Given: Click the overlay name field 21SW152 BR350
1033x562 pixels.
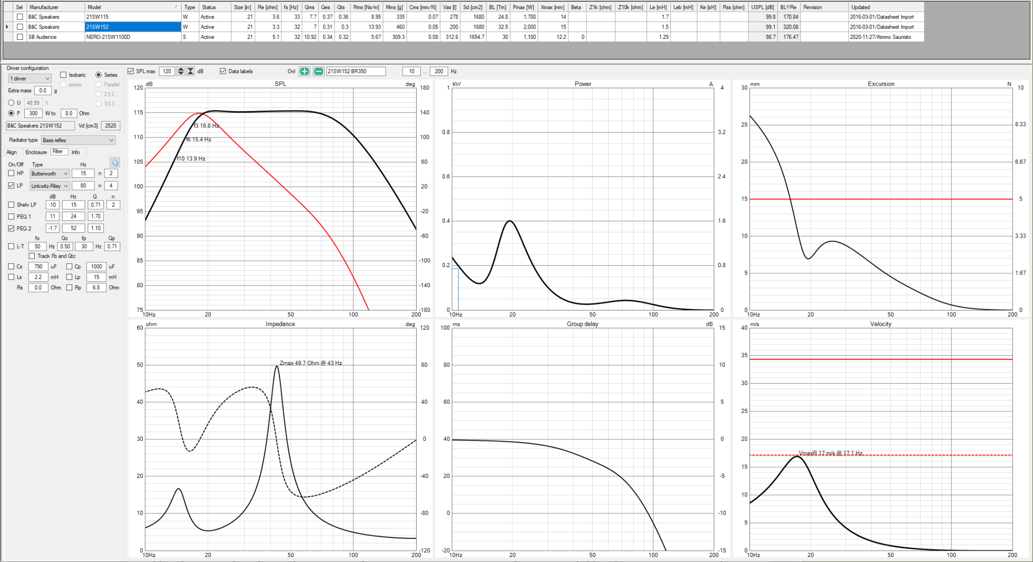Looking at the screenshot, I should 356,72.
